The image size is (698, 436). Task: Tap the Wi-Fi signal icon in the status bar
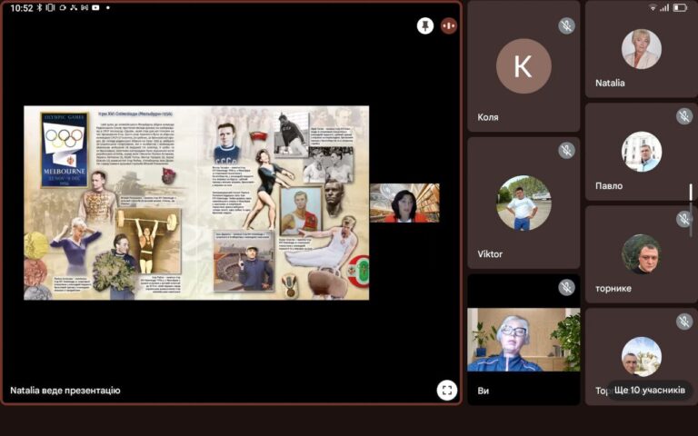click(653, 7)
